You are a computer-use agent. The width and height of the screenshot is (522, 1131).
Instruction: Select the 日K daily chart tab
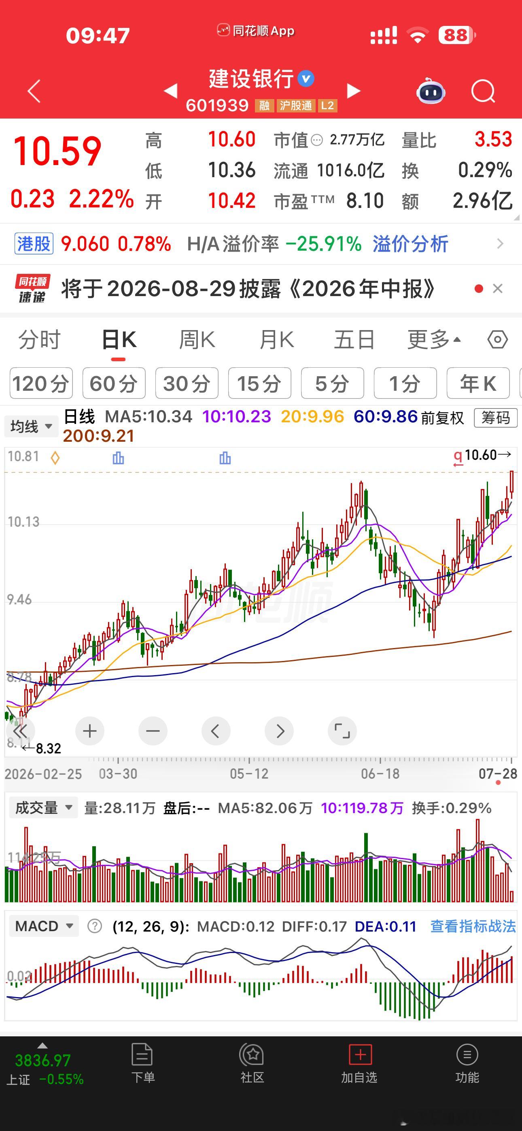click(119, 340)
